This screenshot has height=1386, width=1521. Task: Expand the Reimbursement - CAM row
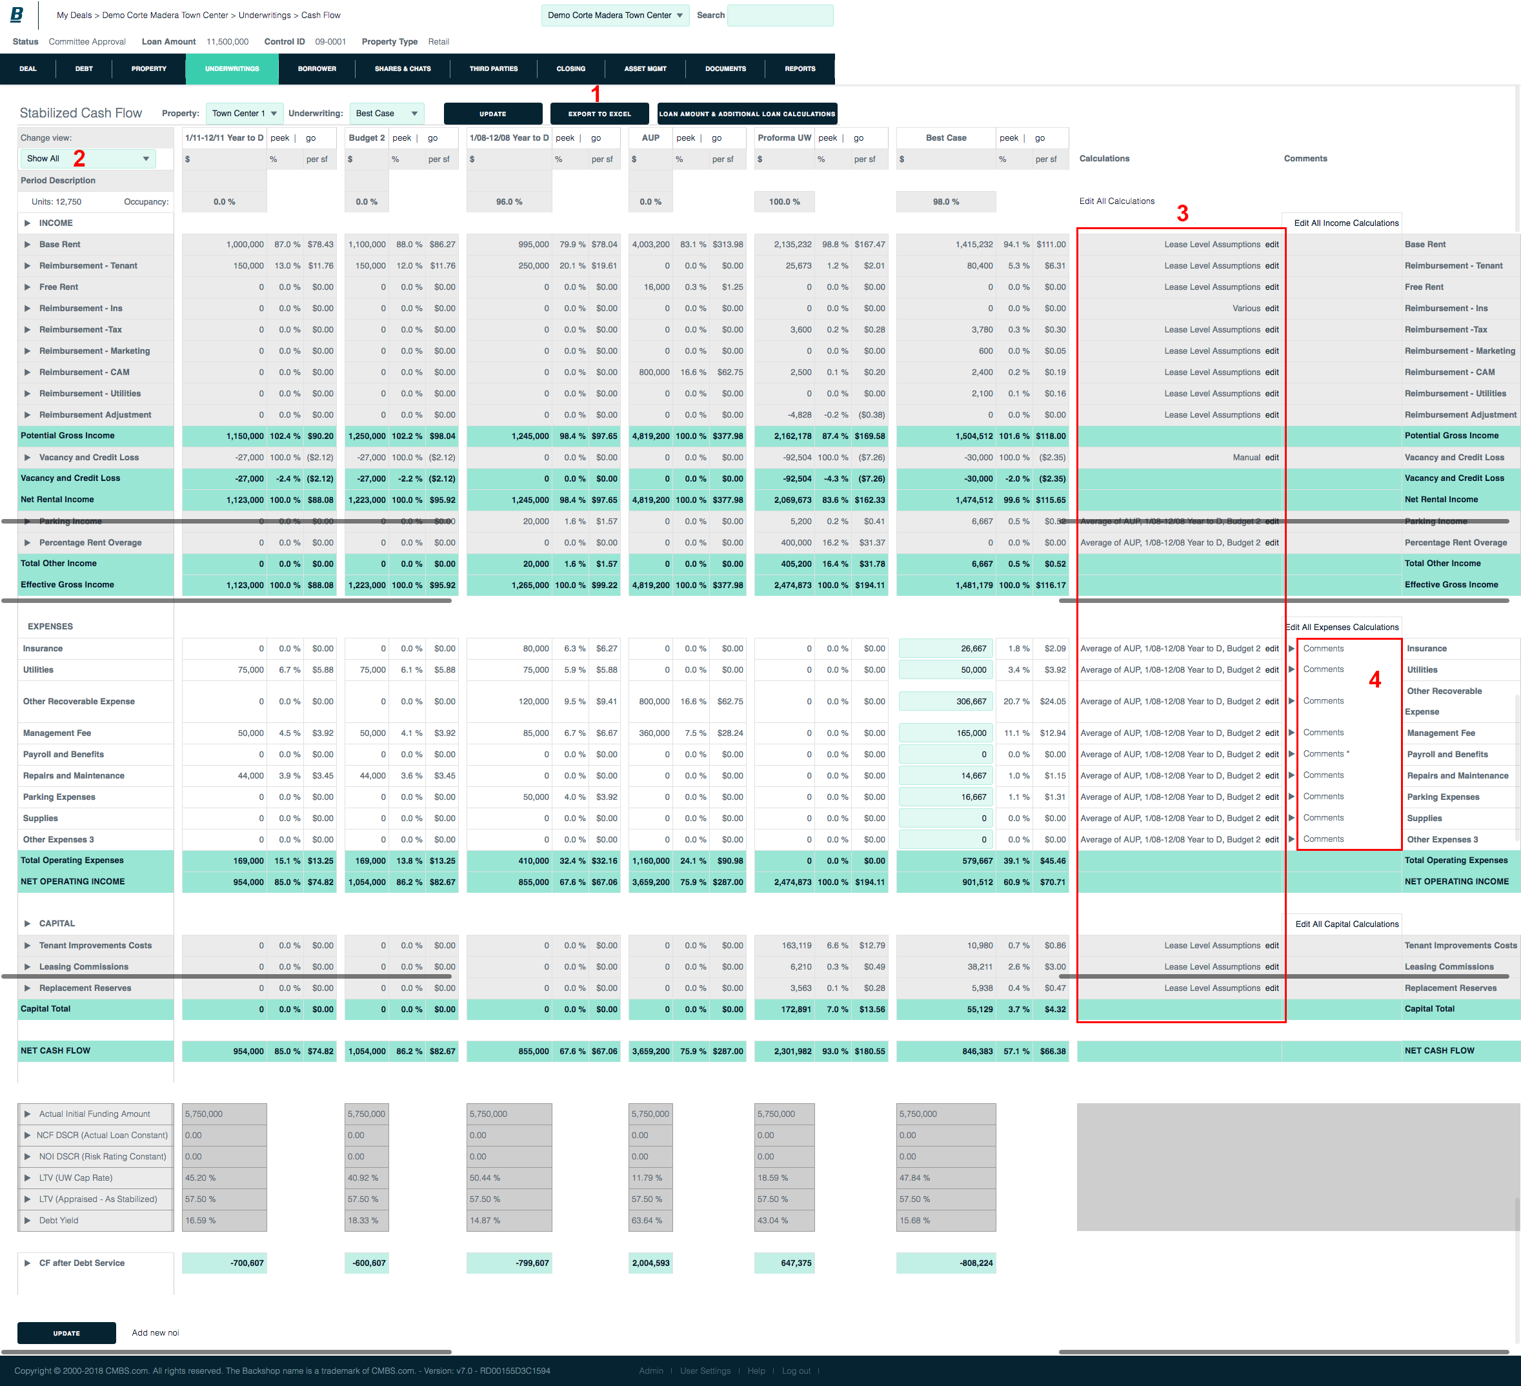click(x=27, y=372)
